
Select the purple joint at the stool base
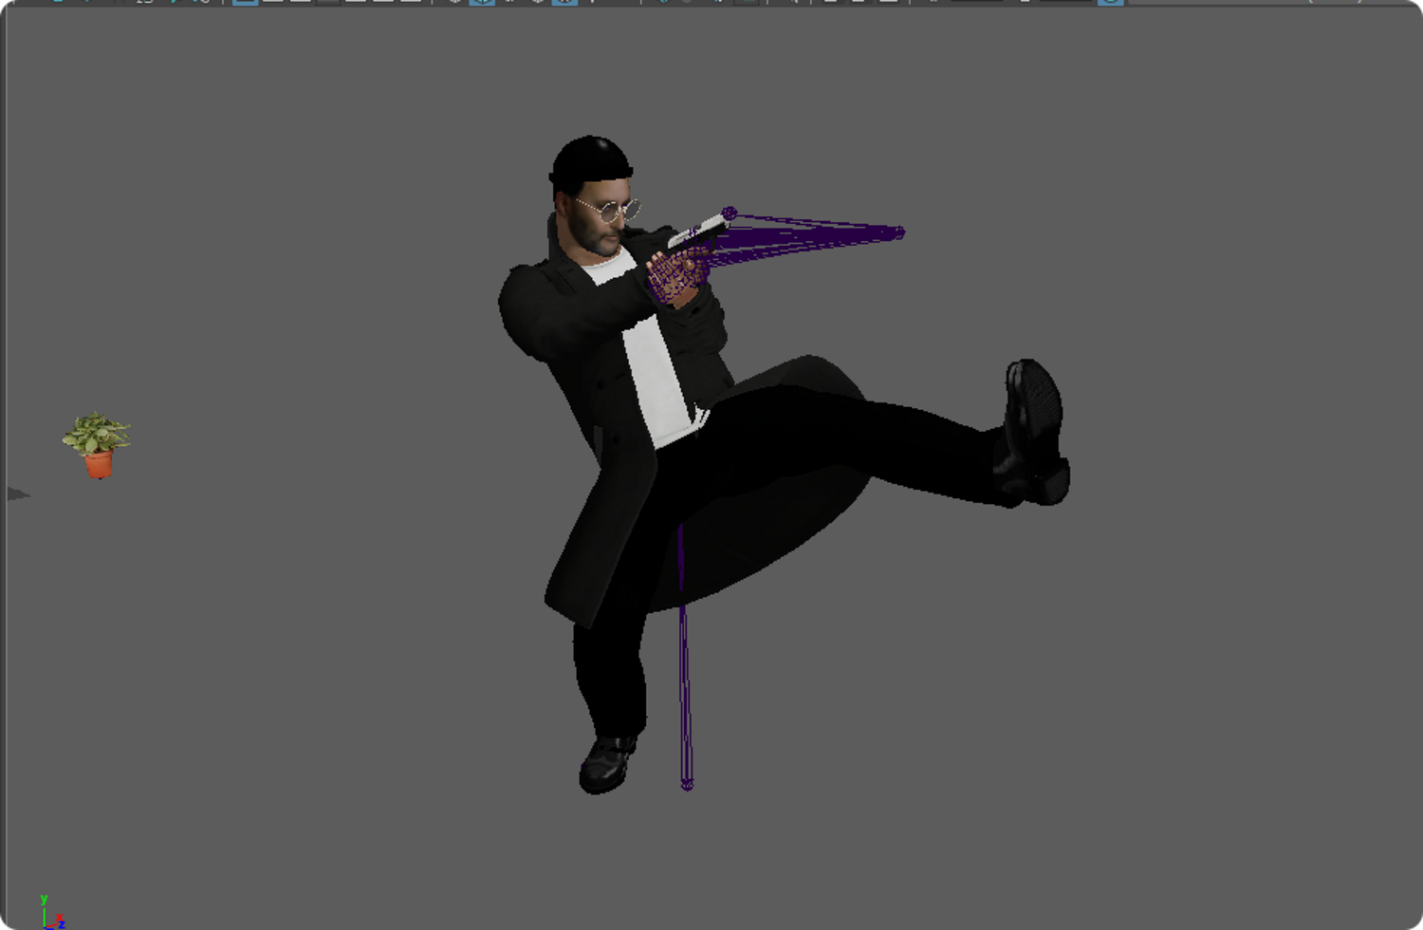[687, 784]
